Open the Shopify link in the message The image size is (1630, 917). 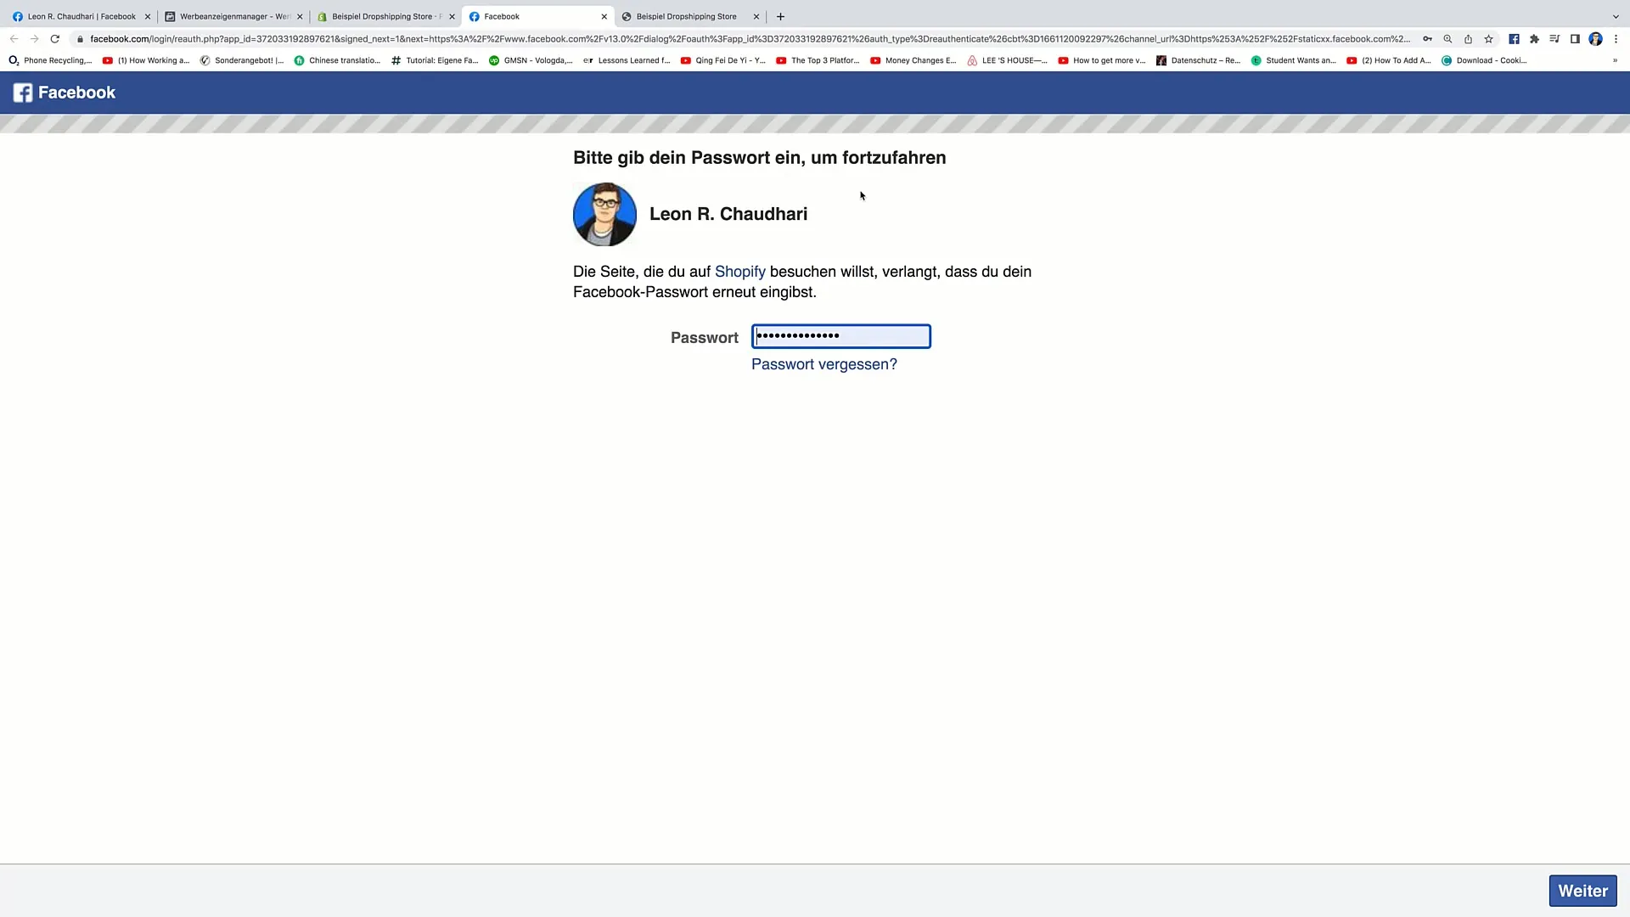coord(740,272)
